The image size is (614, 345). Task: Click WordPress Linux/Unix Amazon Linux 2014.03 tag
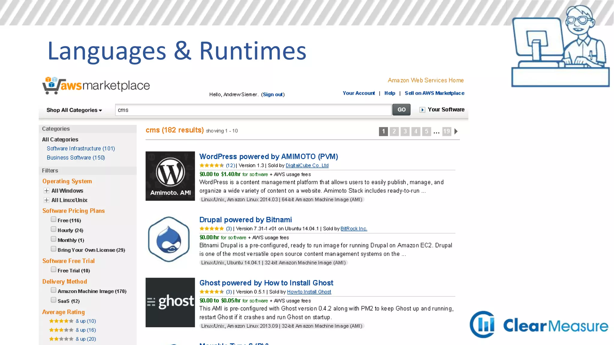(x=282, y=199)
